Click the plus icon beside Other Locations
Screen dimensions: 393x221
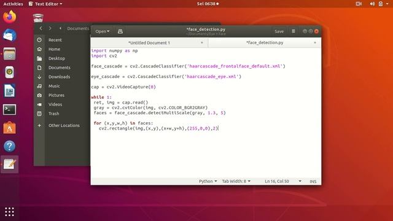(39, 125)
